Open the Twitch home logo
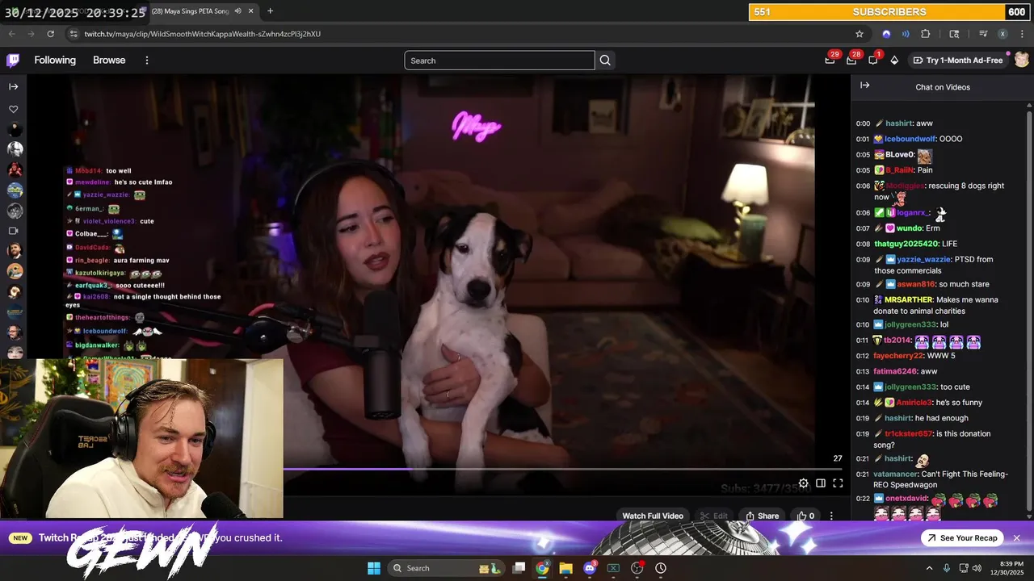Image resolution: width=1034 pixels, height=581 pixels. 13,61
